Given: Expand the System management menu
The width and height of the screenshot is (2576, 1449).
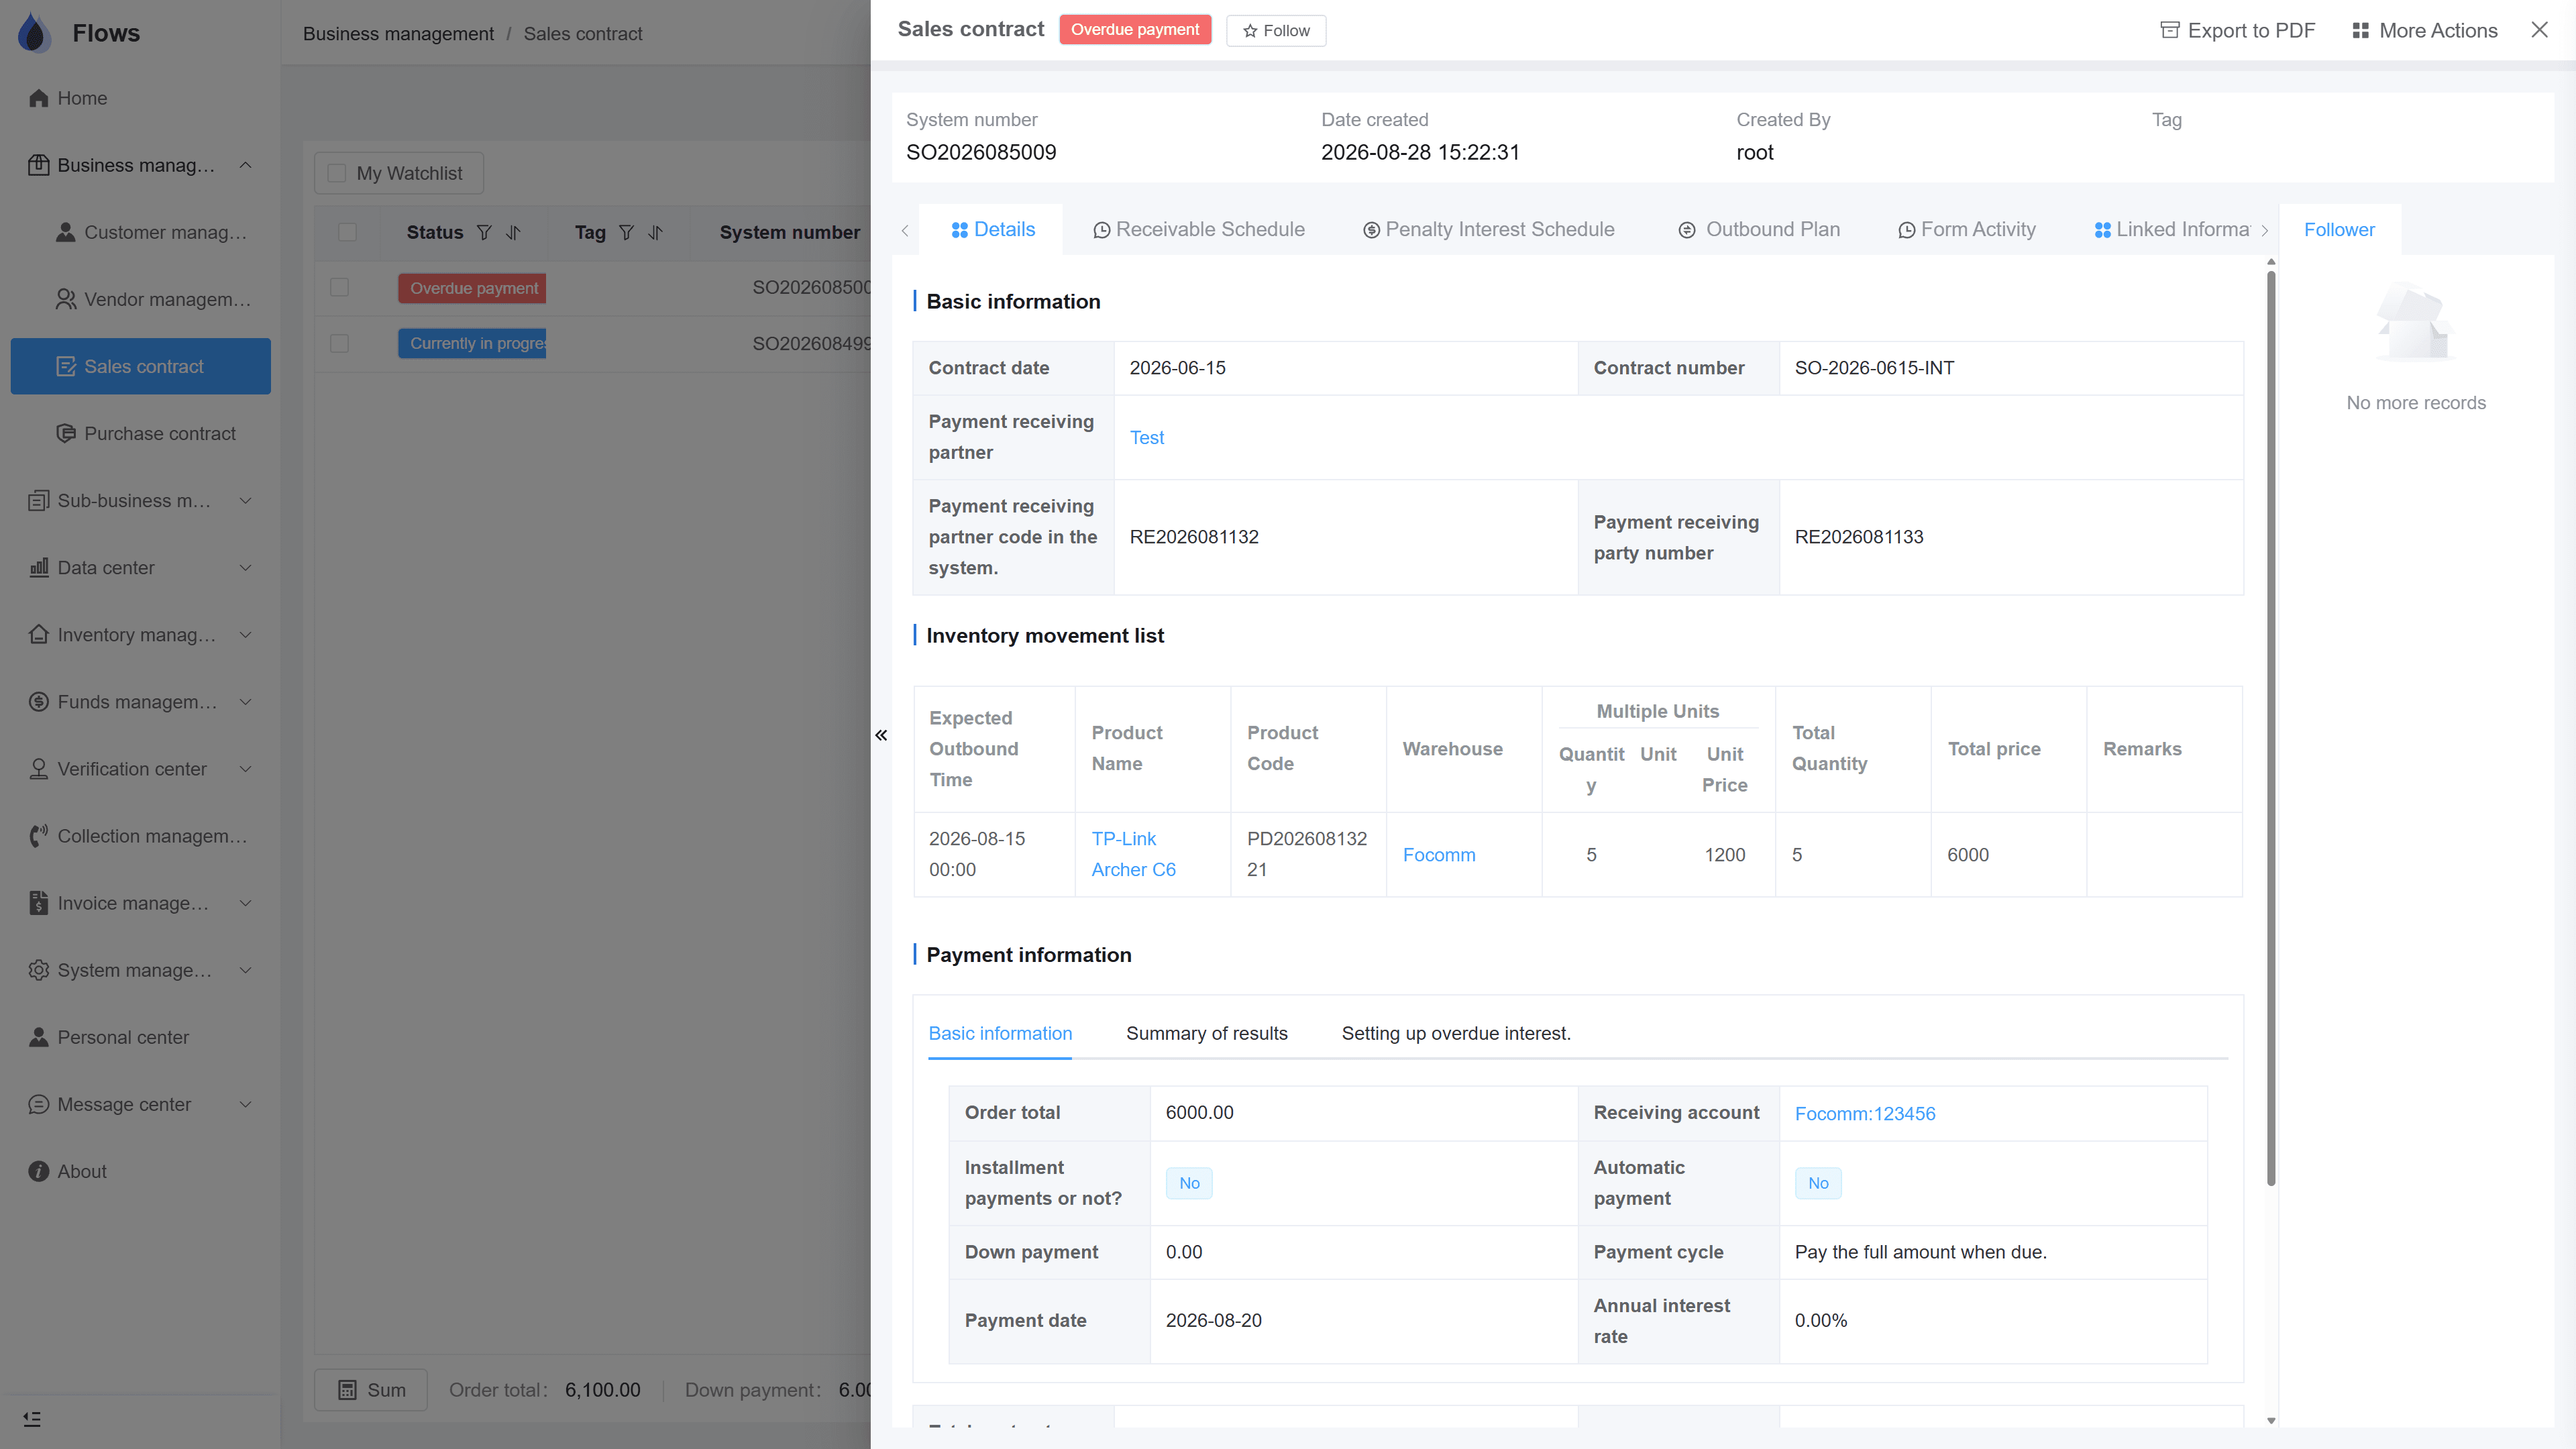Looking at the screenshot, I should (x=245, y=970).
